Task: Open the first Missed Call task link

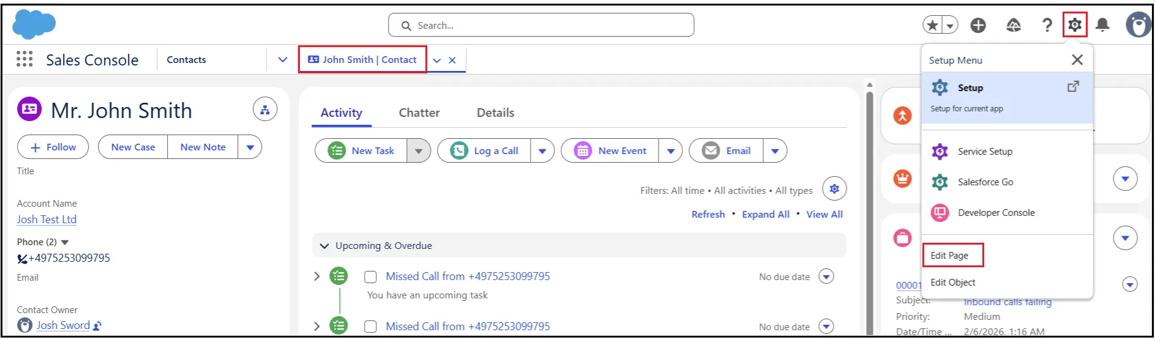Action: click(x=468, y=276)
